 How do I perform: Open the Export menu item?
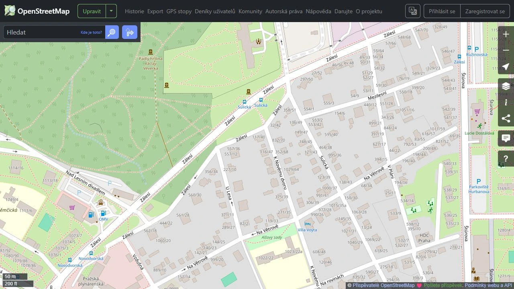155,11
